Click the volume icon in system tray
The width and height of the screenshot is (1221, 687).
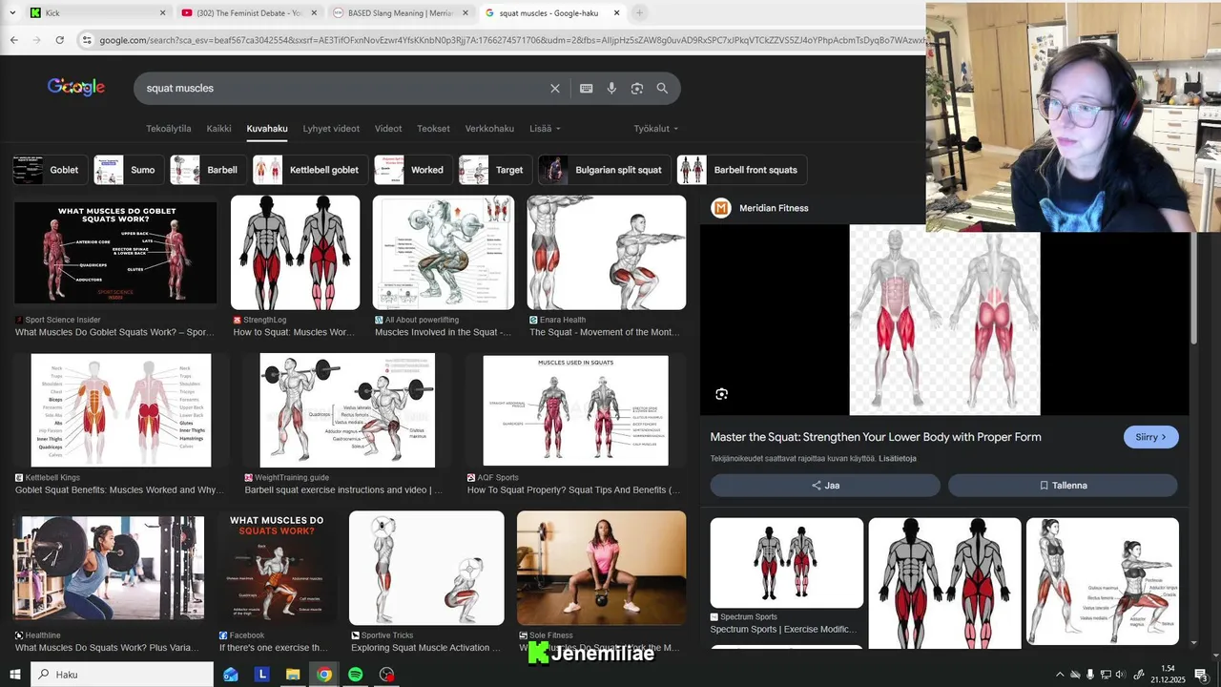point(1121,675)
